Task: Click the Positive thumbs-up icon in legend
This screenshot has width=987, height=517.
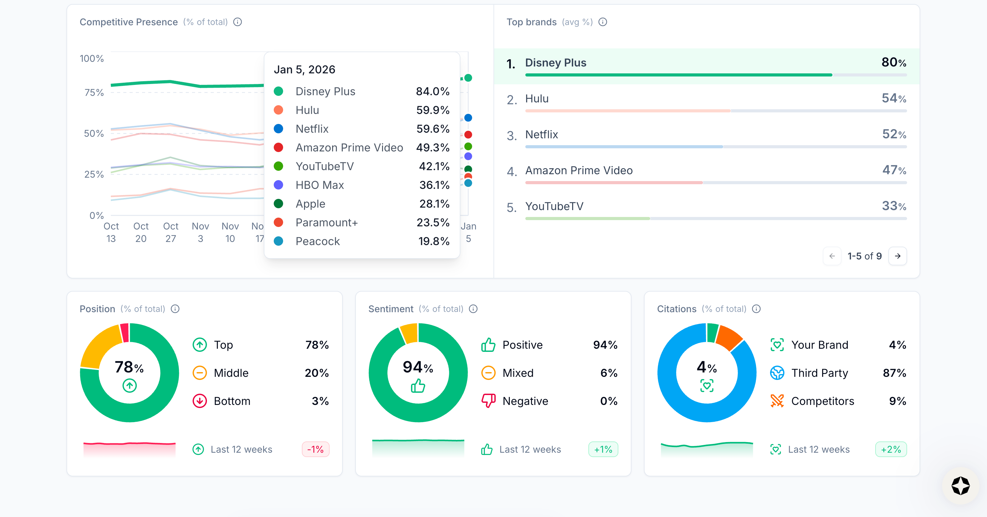Action: (488, 345)
